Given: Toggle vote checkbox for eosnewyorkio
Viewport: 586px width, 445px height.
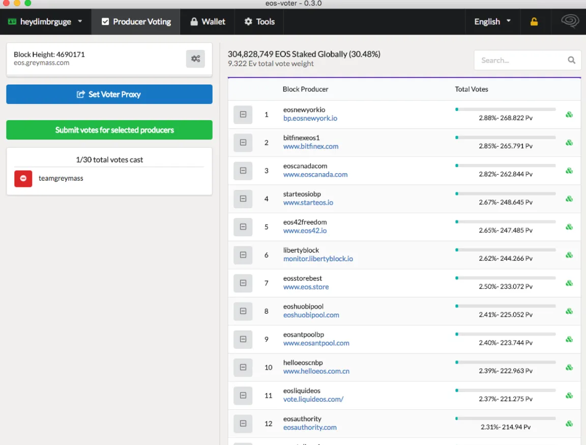Looking at the screenshot, I should tap(243, 115).
